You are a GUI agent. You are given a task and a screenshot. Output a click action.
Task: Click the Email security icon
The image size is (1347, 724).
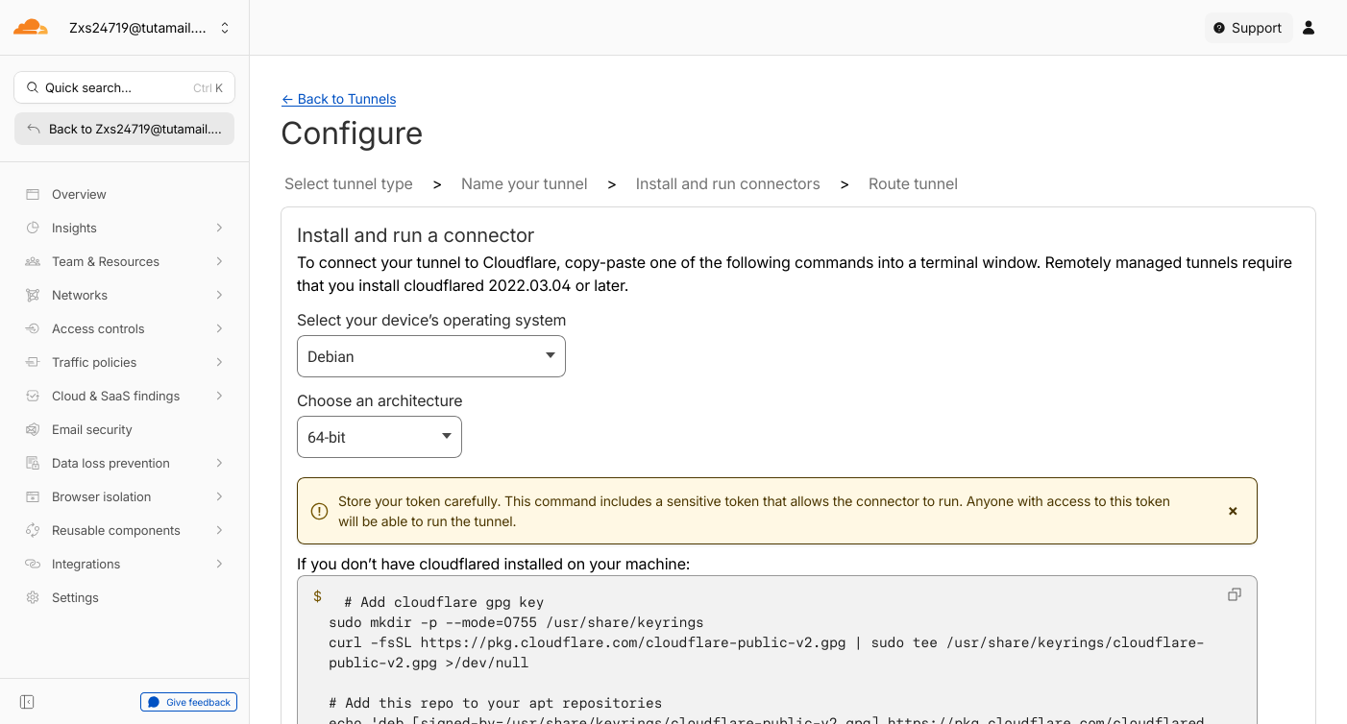pos(33,429)
